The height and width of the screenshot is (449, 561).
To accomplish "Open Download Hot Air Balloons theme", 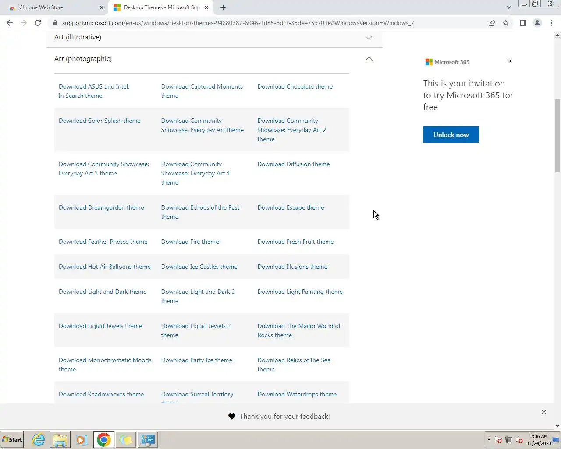I will click(x=104, y=267).
